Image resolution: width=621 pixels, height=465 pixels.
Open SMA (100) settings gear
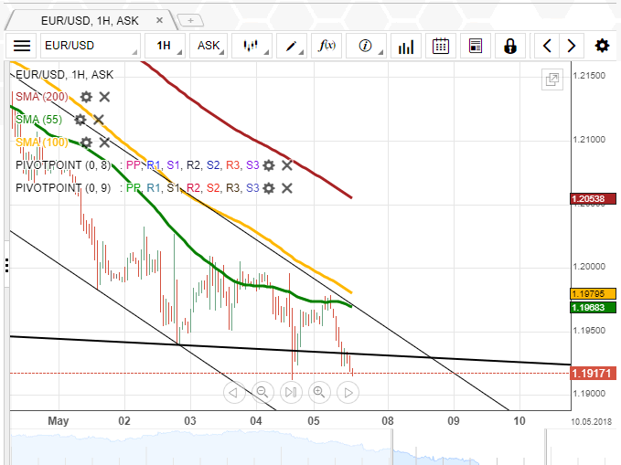(86, 143)
